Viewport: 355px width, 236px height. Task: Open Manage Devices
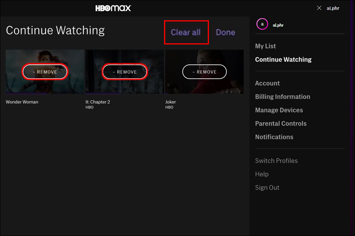point(279,110)
